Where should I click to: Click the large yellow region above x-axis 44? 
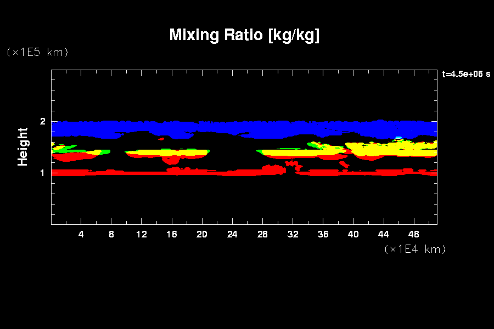(384, 149)
